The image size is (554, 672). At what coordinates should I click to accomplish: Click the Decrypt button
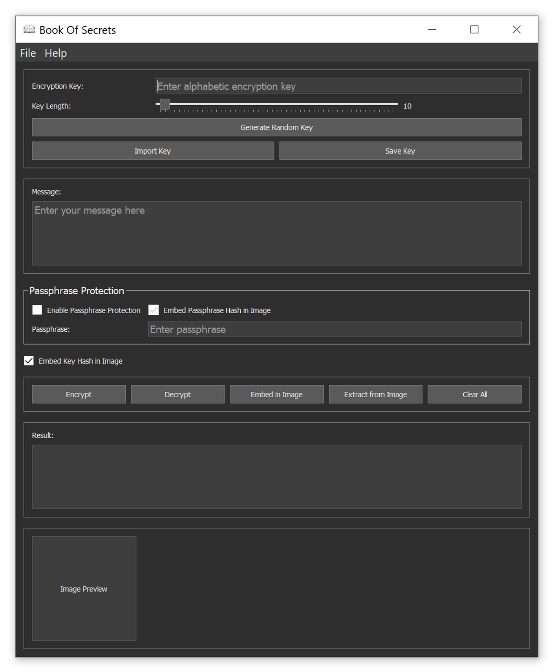(177, 395)
